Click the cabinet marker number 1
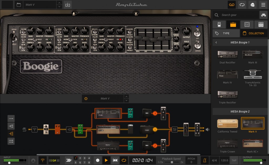Viewport: 269px width, 165px height. point(155,129)
